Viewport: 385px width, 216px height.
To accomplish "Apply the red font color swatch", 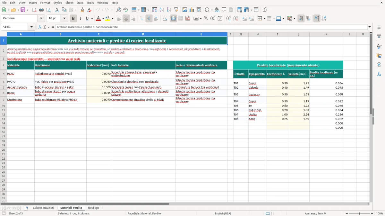I will coord(98,19).
